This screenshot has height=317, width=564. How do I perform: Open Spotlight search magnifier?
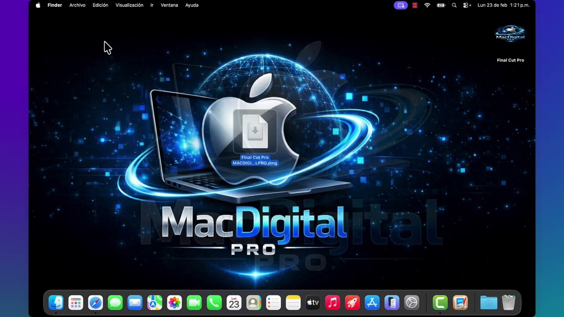click(454, 5)
